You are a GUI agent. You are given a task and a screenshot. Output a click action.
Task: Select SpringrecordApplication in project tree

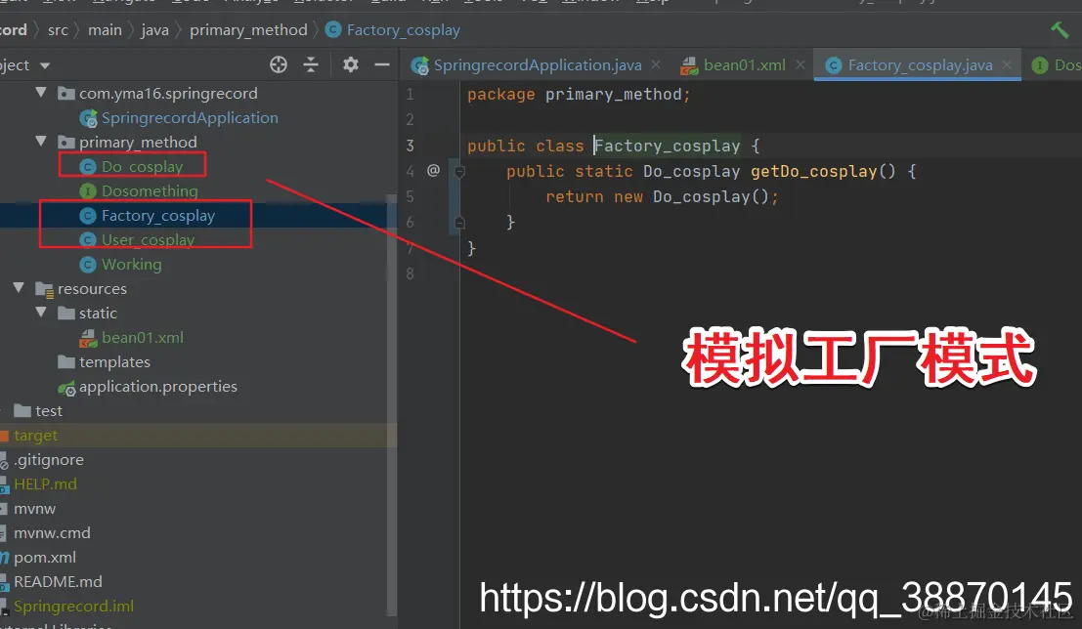(x=190, y=118)
